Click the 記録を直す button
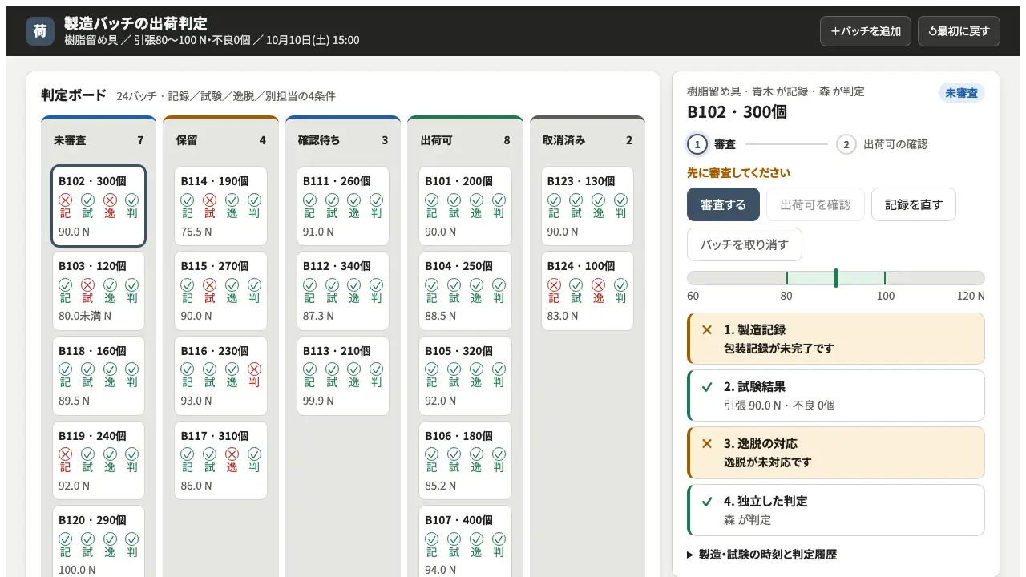The width and height of the screenshot is (1026, 577). pos(914,204)
